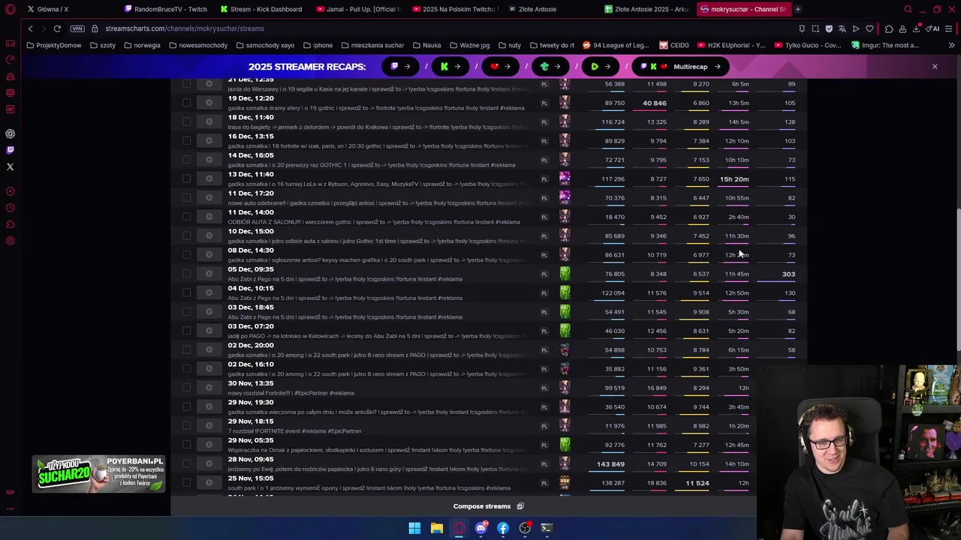Open the sidebar settings gear icon

11,241
